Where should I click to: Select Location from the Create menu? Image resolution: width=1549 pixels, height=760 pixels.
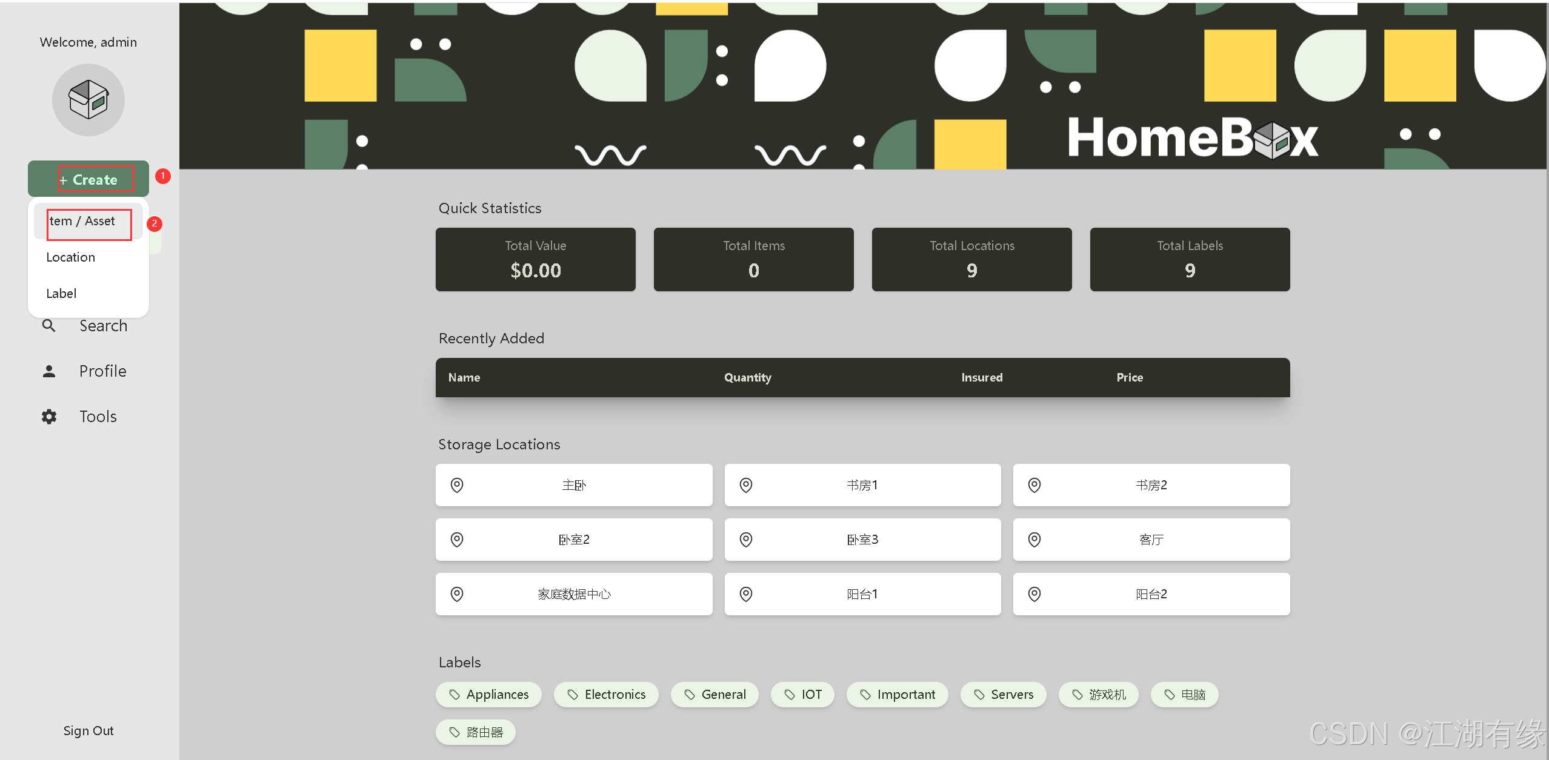(70, 257)
